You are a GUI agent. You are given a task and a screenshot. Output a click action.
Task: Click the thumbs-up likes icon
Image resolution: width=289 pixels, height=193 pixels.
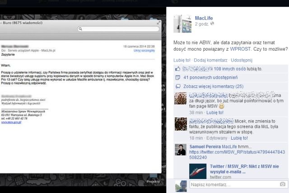coord(178,69)
